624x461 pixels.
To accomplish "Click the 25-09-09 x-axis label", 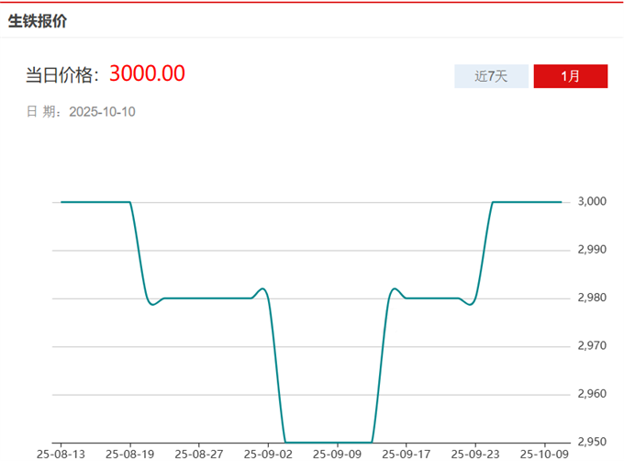I will click(337, 454).
